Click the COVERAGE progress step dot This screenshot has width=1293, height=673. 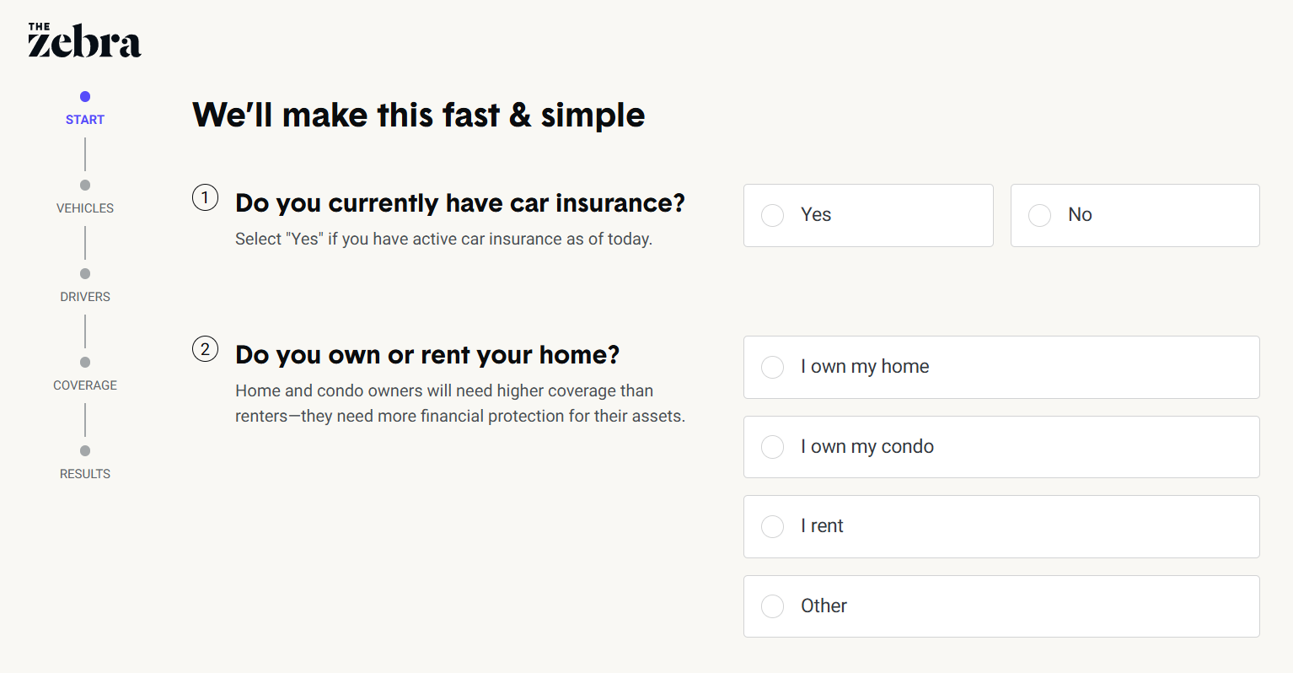pyautogui.click(x=84, y=362)
